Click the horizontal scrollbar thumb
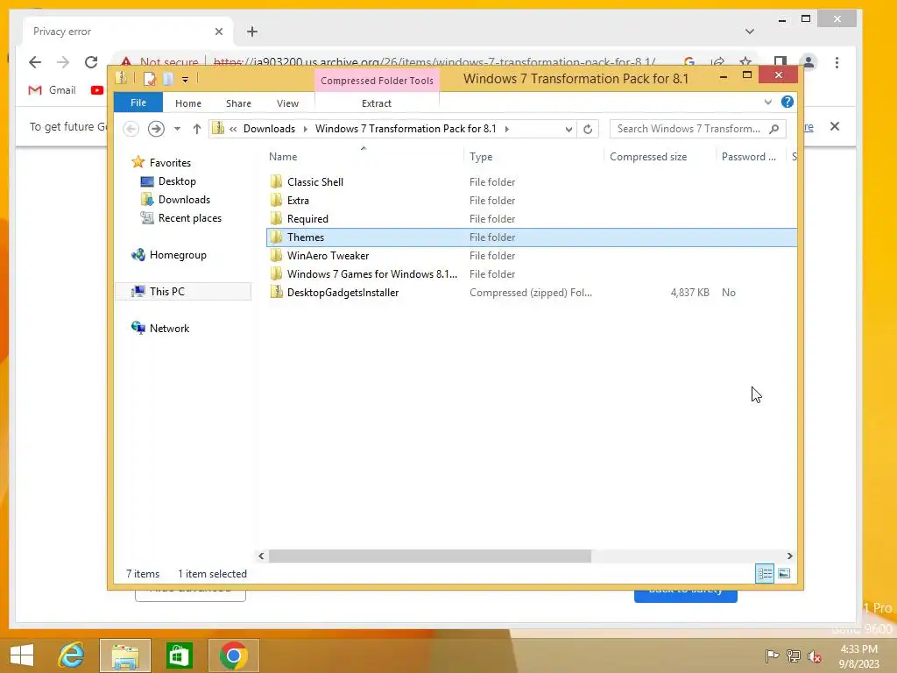Viewport: 897px width, 673px height. pyautogui.click(x=429, y=556)
